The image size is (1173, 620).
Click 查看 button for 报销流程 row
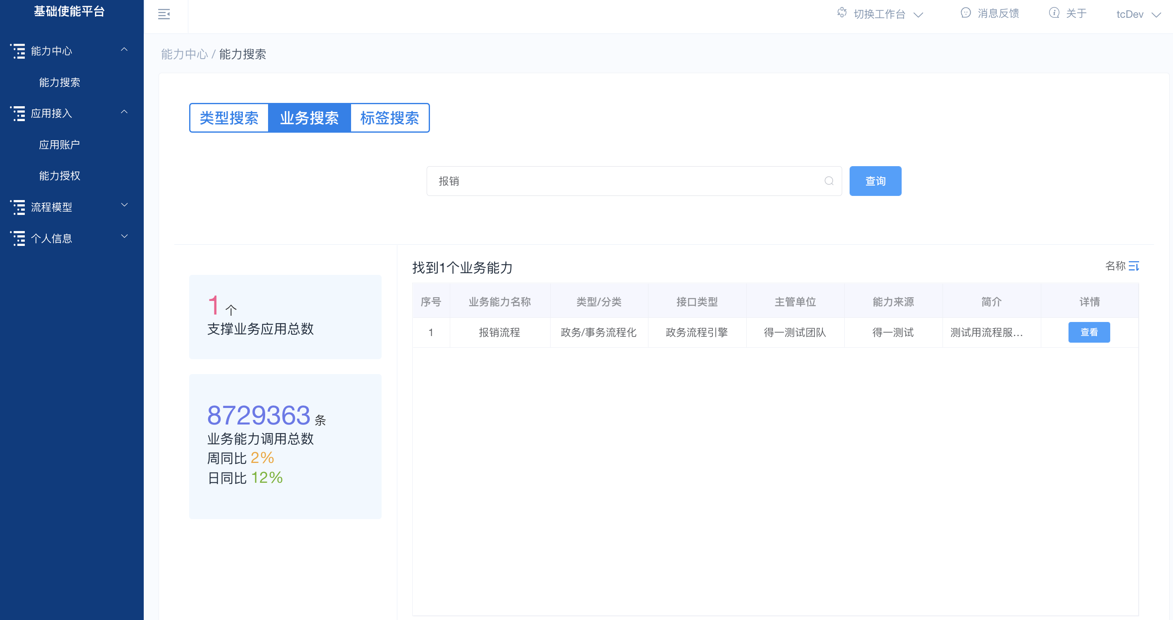click(1089, 332)
